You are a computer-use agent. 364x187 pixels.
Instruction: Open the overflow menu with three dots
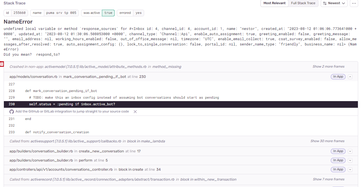[354, 3]
